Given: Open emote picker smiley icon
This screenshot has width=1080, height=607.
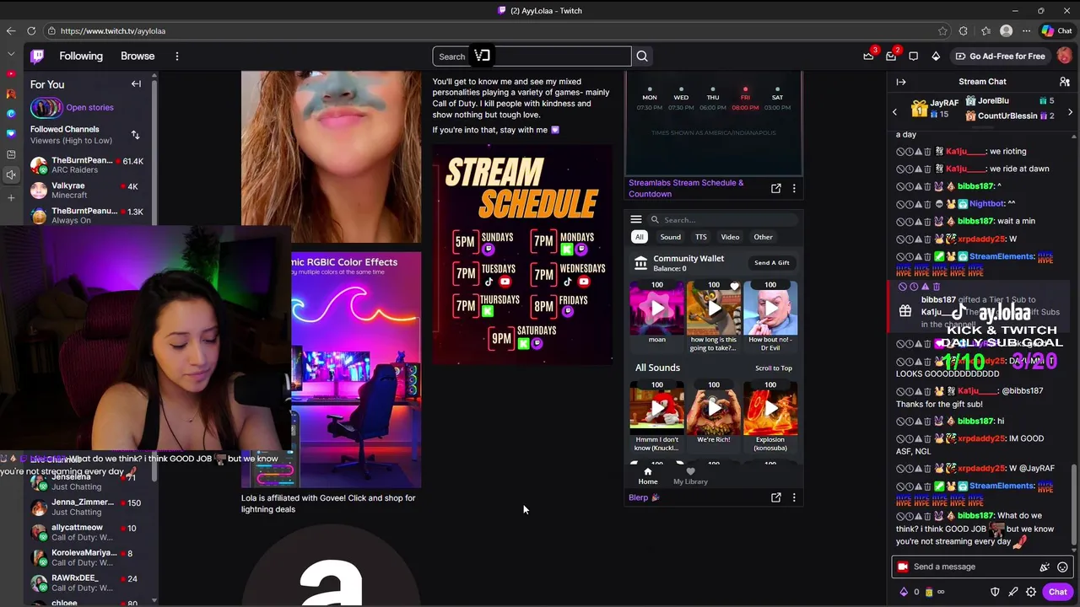Looking at the screenshot, I should point(1062,567).
